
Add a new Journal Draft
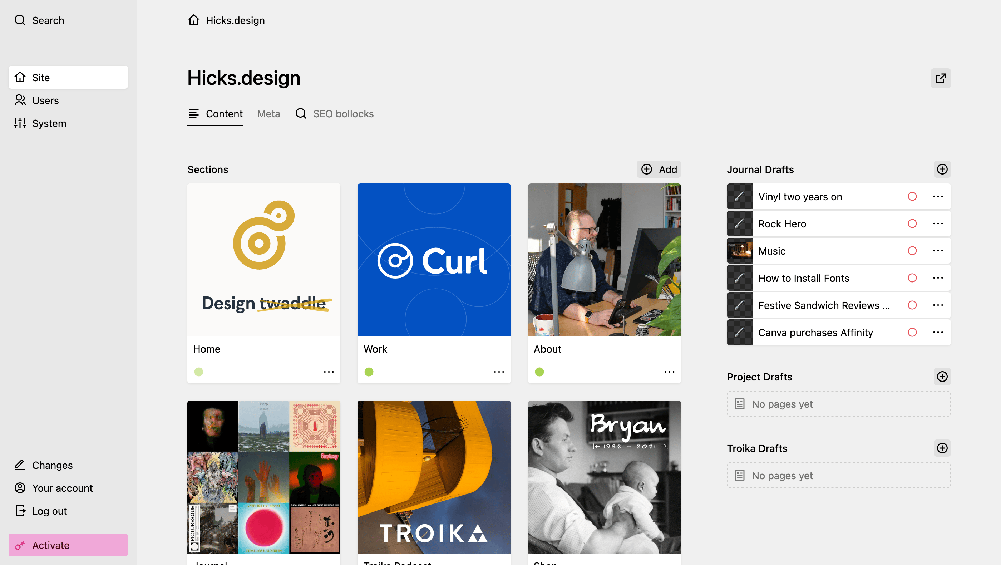pyautogui.click(x=942, y=169)
